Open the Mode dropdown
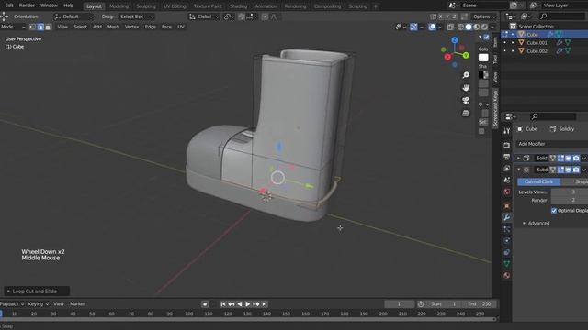Image resolution: width=588 pixels, height=330 pixels. (x=13, y=27)
